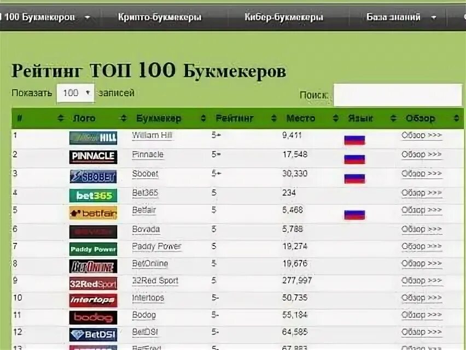Open Обзор link for BetOnline
This screenshot has width=466, height=350.
pyautogui.click(x=422, y=264)
